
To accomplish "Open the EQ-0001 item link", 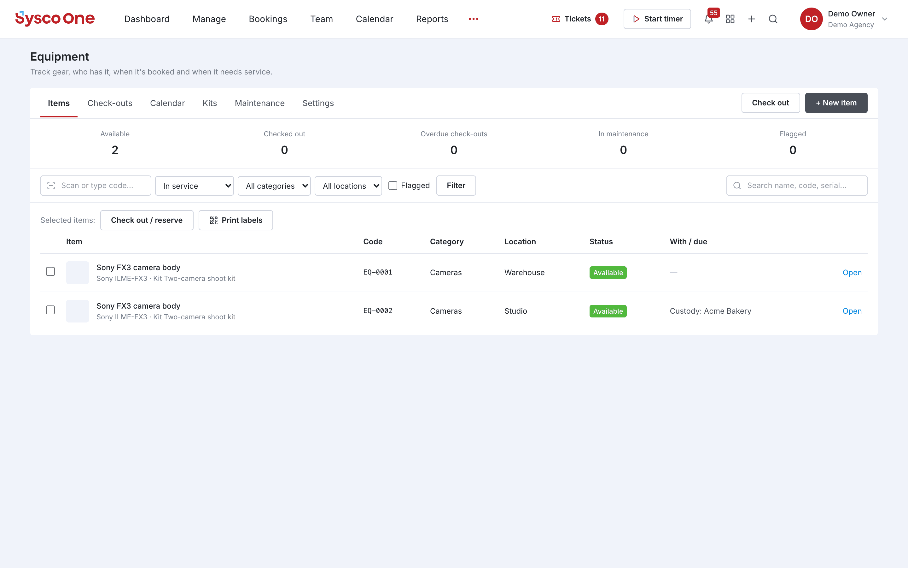I will (x=852, y=272).
